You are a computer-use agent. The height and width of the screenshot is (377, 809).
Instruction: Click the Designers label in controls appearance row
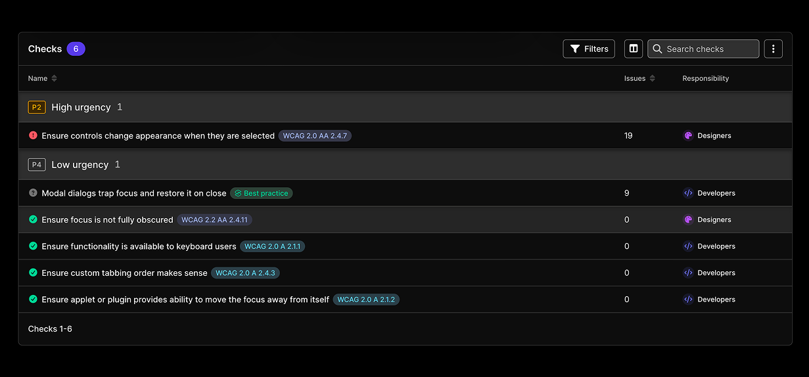[x=714, y=136]
